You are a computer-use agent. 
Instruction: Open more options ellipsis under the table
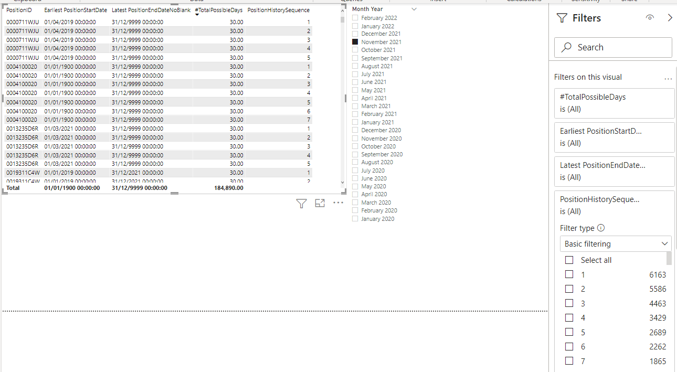[338, 203]
